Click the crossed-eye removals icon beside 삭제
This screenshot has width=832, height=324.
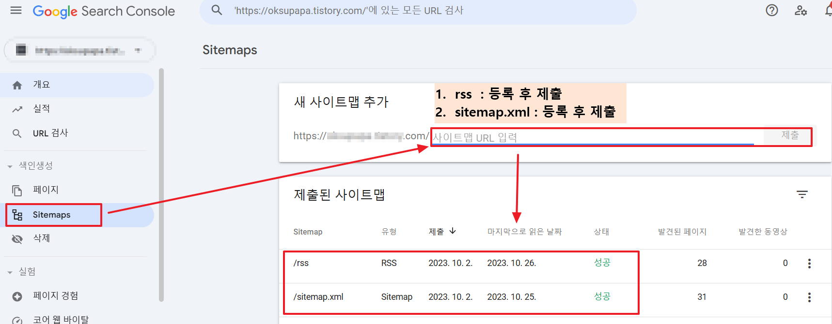point(17,239)
